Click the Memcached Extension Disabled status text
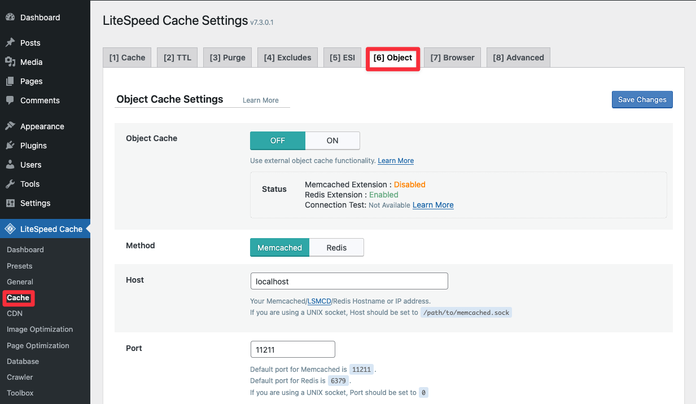The image size is (696, 404). pyautogui.click(x=410, y=185)
